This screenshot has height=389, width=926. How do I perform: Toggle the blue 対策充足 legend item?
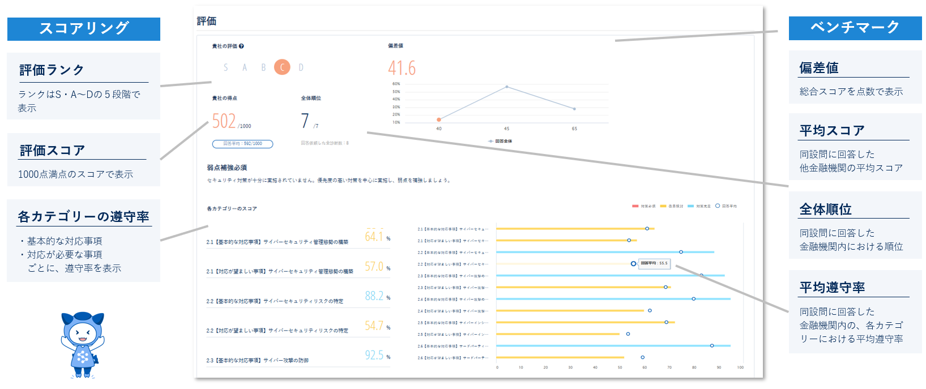click(x=699, y=206)
